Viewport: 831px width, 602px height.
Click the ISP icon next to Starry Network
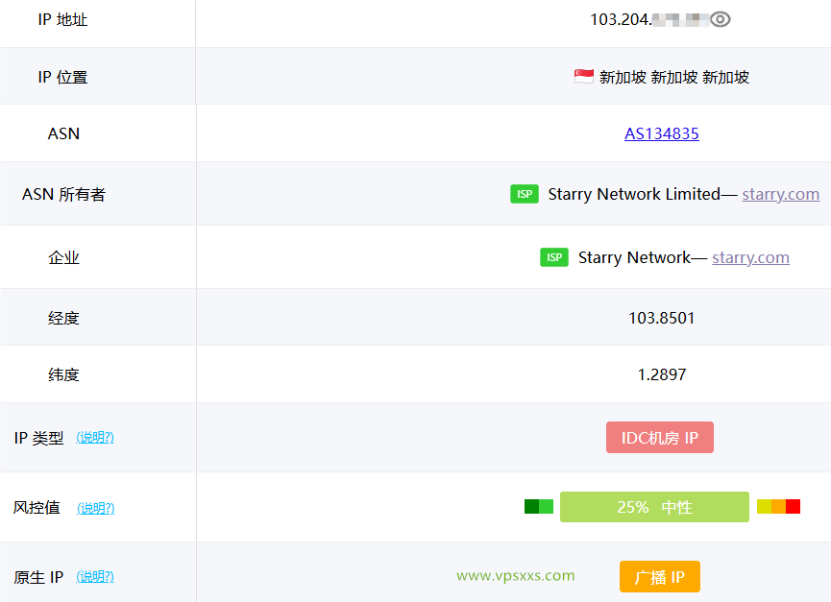[x=554, y=256]
